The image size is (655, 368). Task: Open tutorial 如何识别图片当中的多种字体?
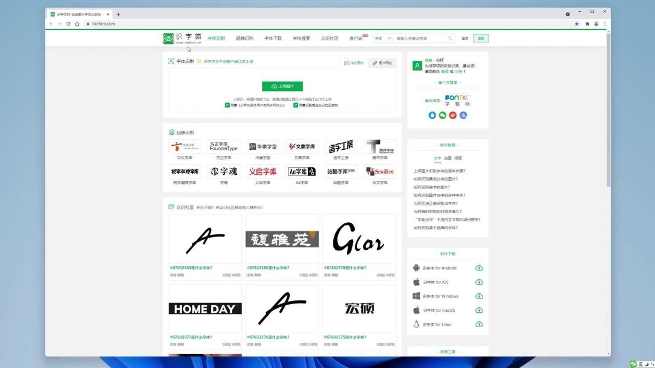(440, 195)
